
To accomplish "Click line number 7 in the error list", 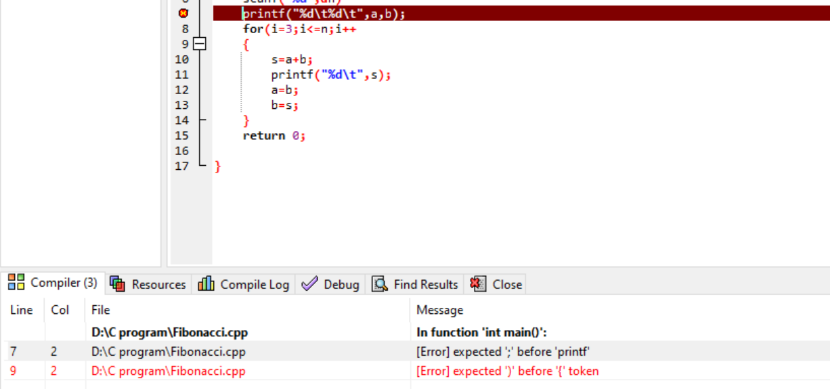I will (x=13, y=352).
